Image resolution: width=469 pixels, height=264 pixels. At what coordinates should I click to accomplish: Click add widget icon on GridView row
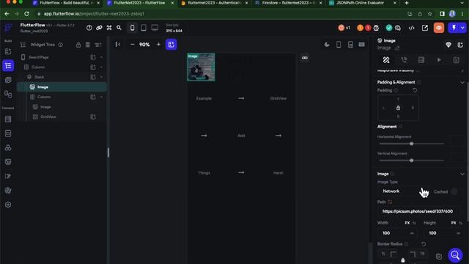[93, 117]
